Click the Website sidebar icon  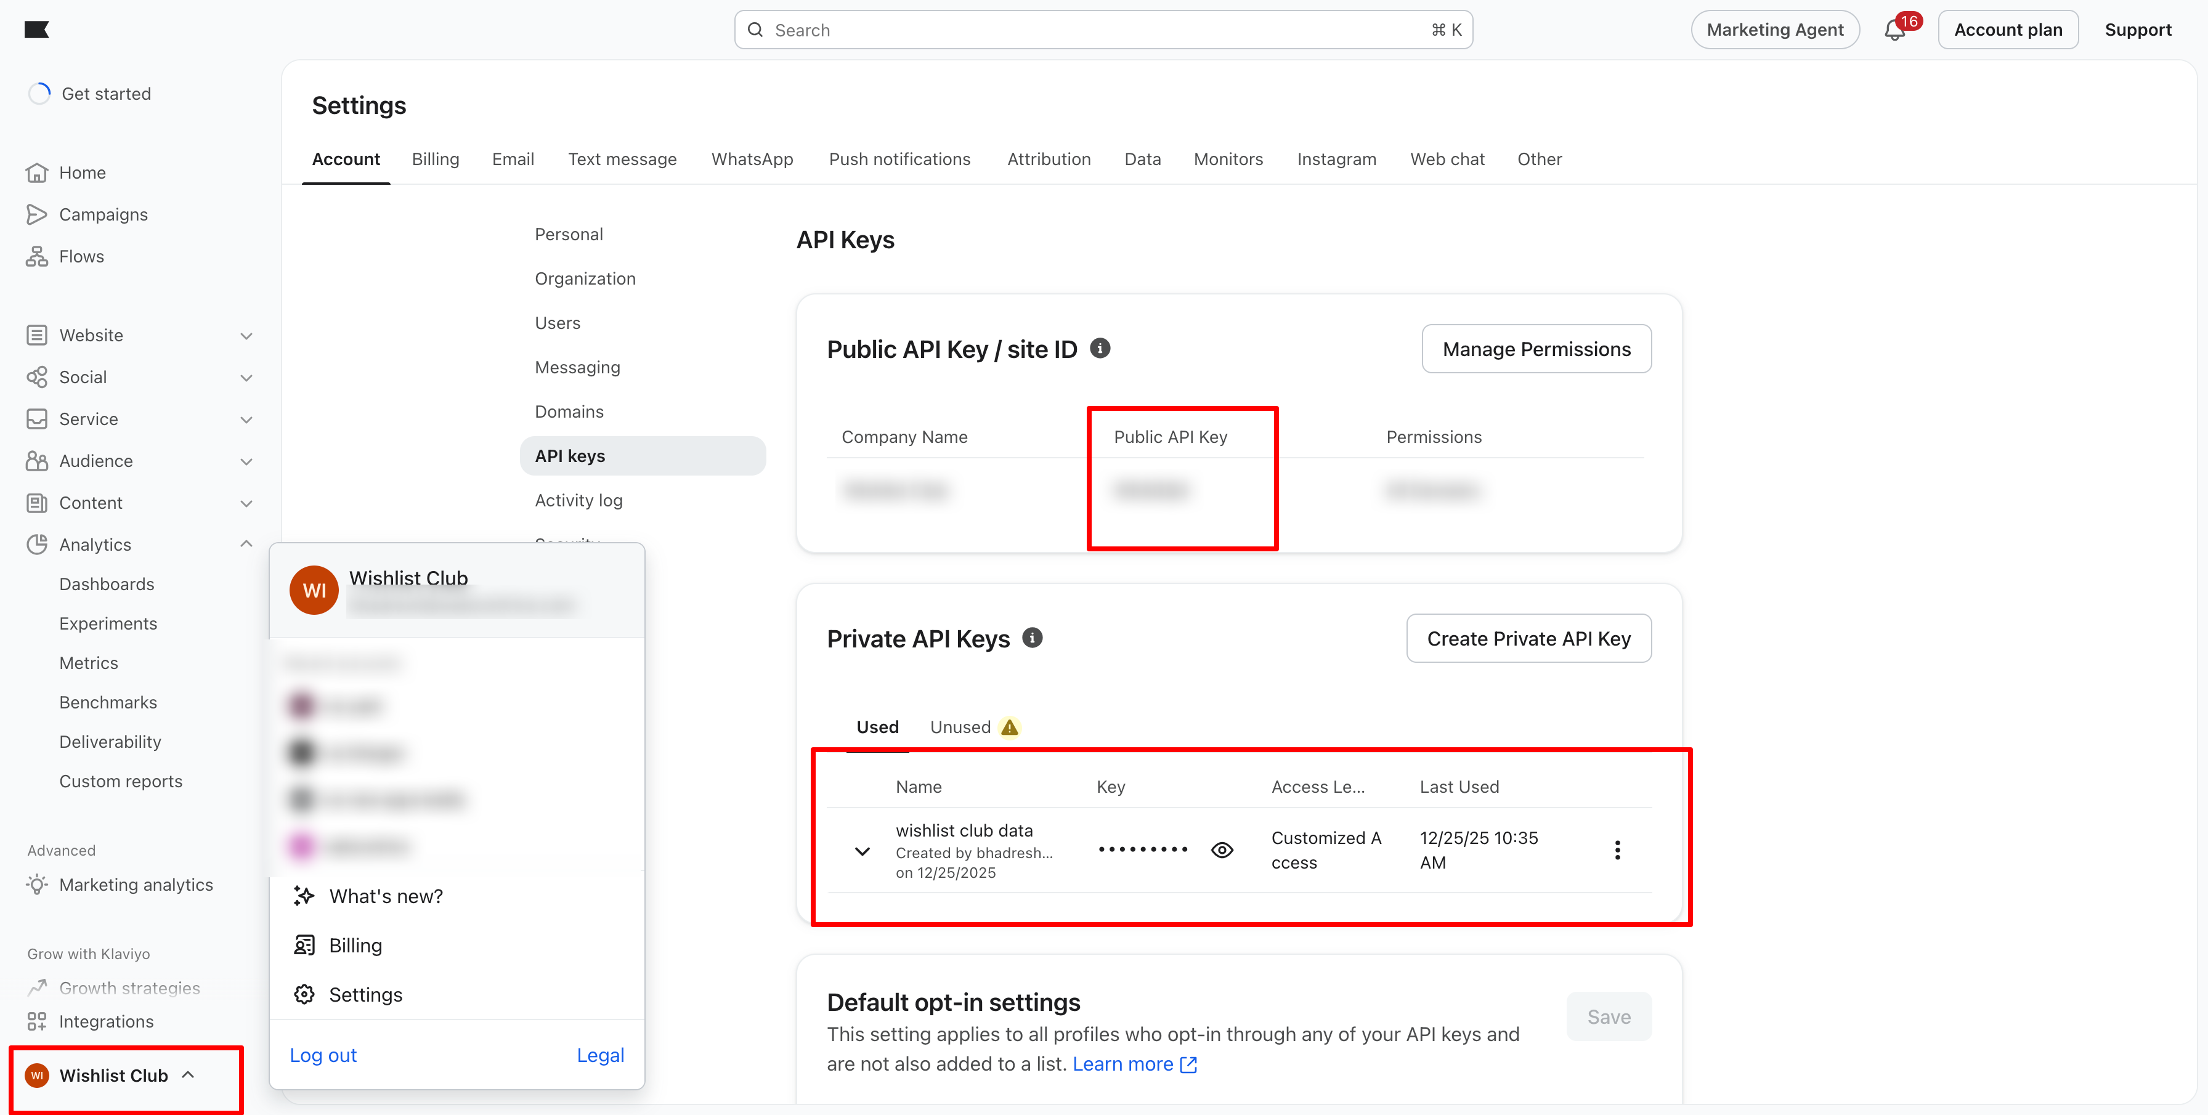point(37,335)
